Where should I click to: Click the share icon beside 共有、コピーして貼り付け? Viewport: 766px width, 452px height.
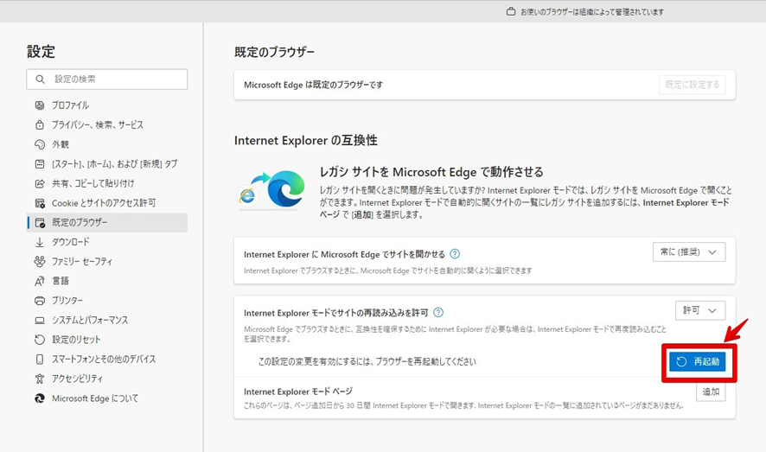pyautogui.click(x=40, y=183)
